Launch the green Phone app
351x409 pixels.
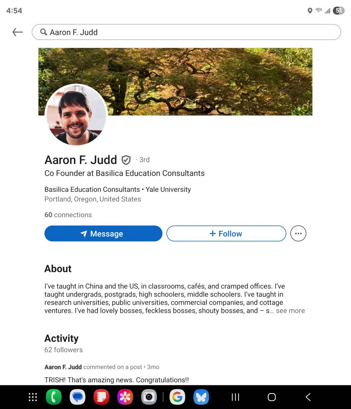point(54,397)
